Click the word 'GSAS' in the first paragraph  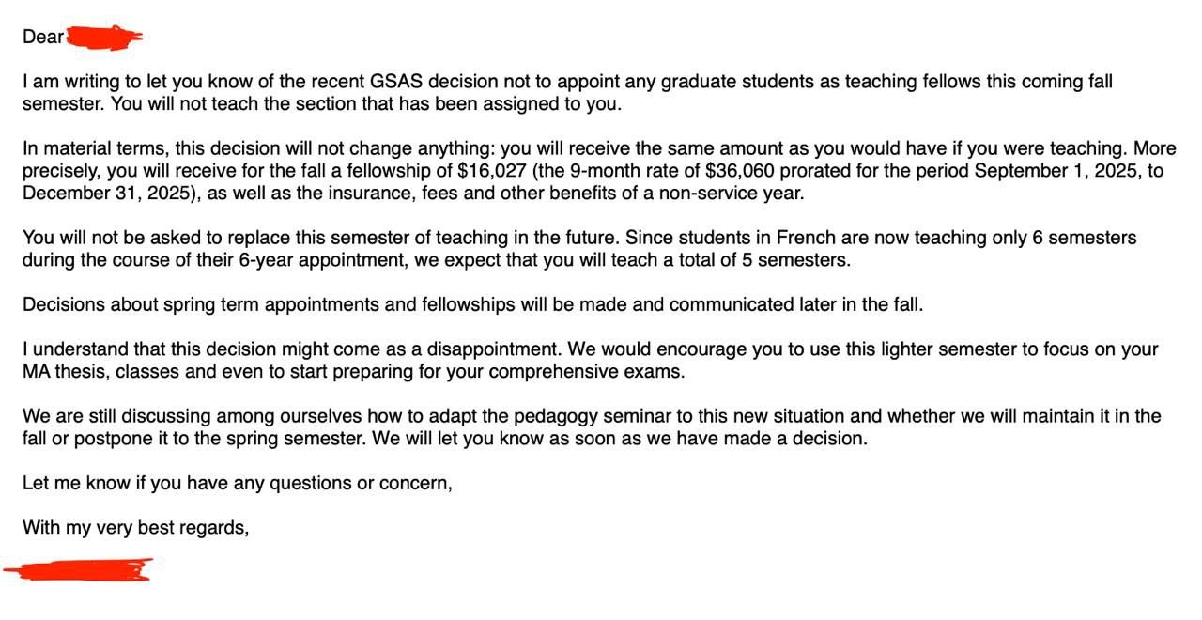point(400,82)
